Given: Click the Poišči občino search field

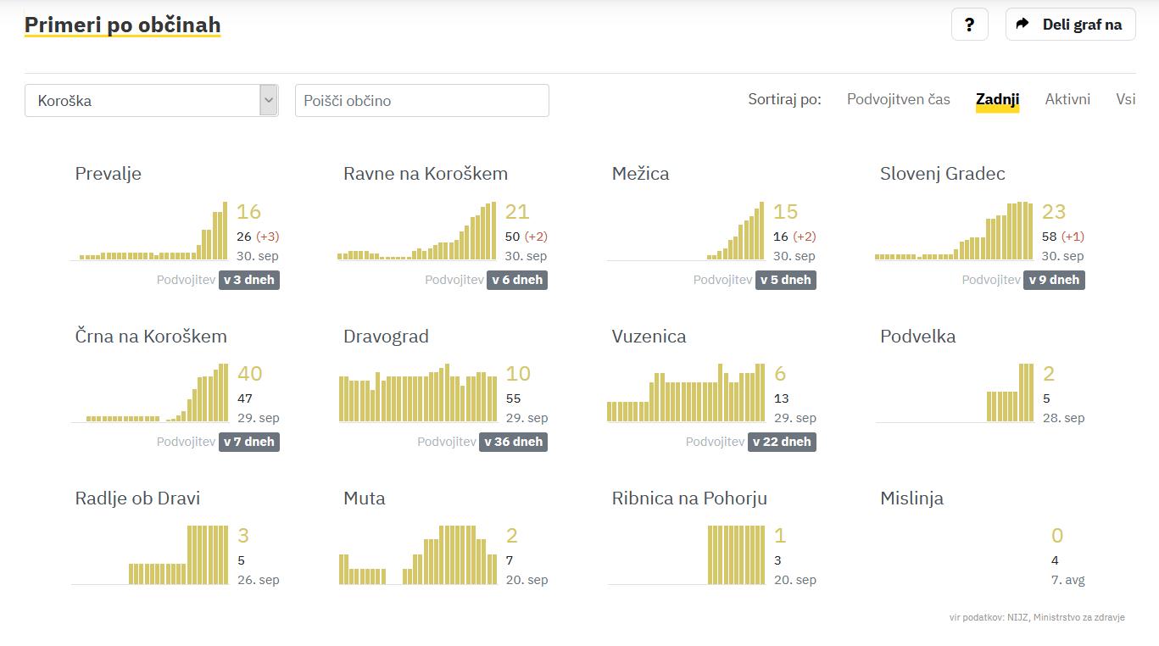Looking at the screenshot, I should (x=421, y=100).
